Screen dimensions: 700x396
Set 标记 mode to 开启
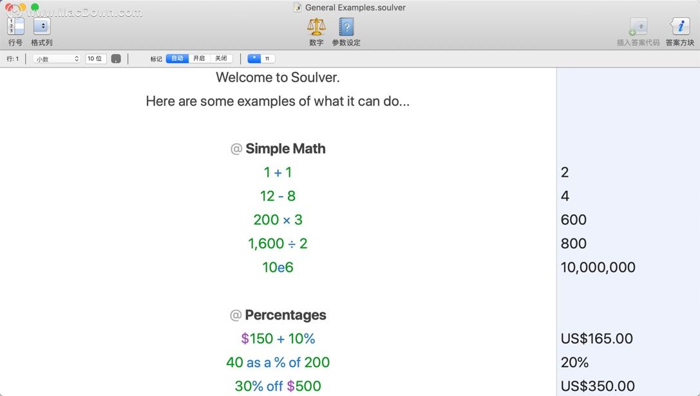[199, 59]
